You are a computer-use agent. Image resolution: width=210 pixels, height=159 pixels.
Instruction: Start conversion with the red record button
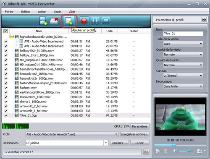pyautogui.click(x=84, y=21)
